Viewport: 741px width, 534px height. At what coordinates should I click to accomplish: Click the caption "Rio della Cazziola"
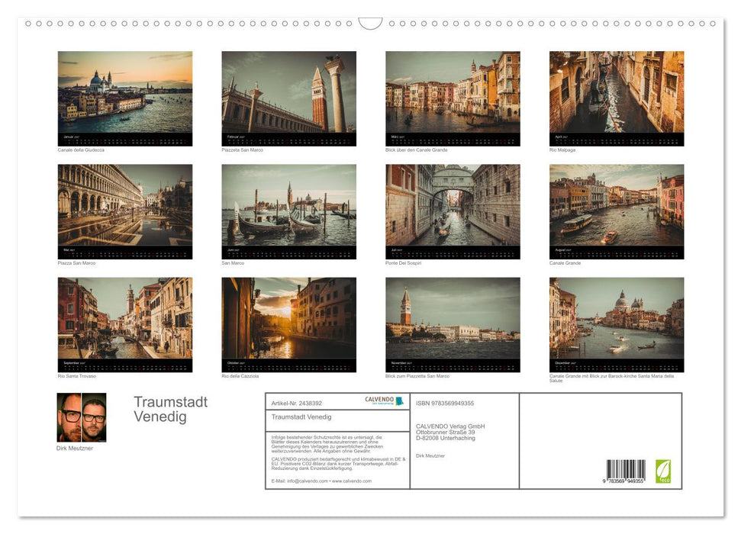click(240, 376)
